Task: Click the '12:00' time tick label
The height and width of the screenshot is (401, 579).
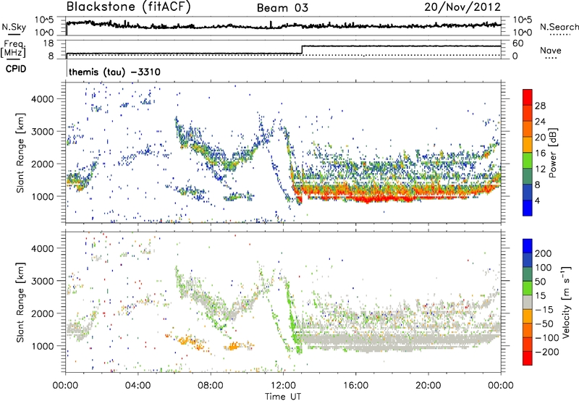Action: click(x=283, y=386)
